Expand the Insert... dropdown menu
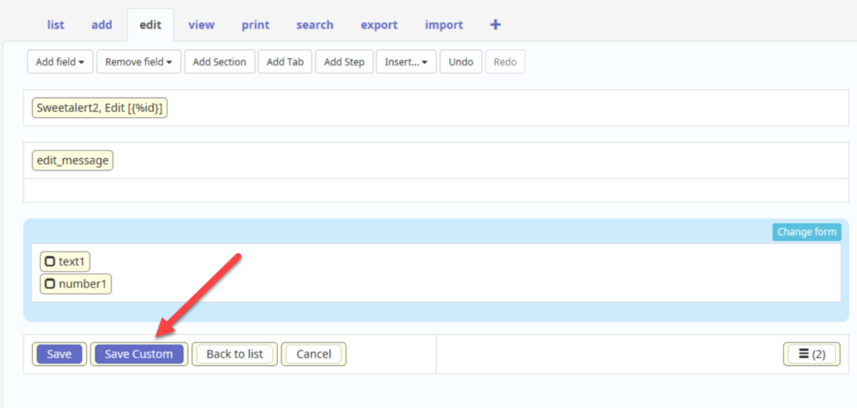Viewport: 857px width, 408px height. (406, 62)
